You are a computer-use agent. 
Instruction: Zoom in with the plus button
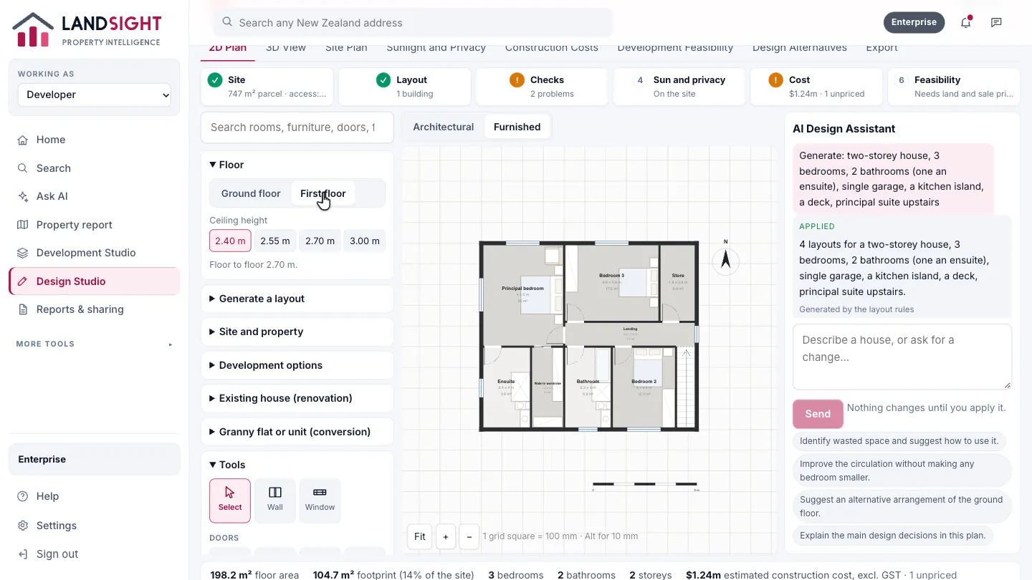click(445, 536)
